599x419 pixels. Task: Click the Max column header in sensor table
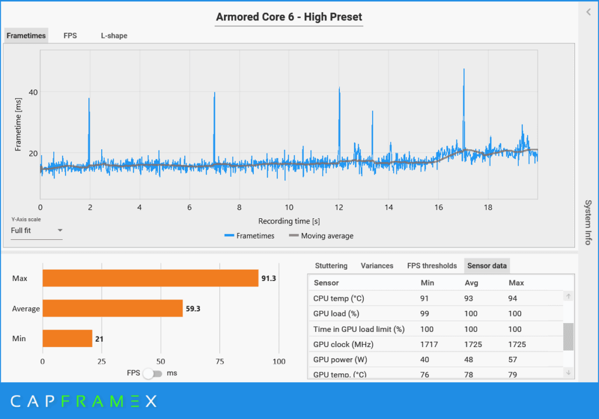pos(516,283)
